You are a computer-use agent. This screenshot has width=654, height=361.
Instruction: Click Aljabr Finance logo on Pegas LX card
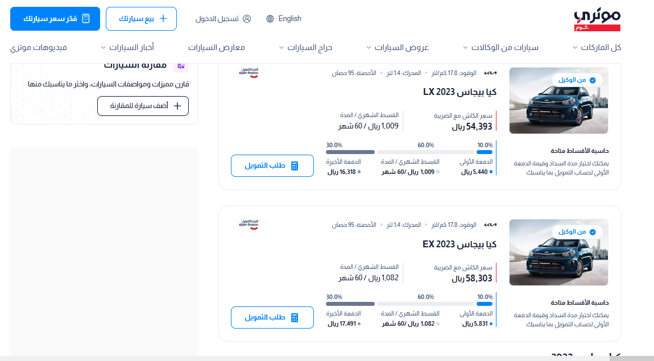pos(249,73)
